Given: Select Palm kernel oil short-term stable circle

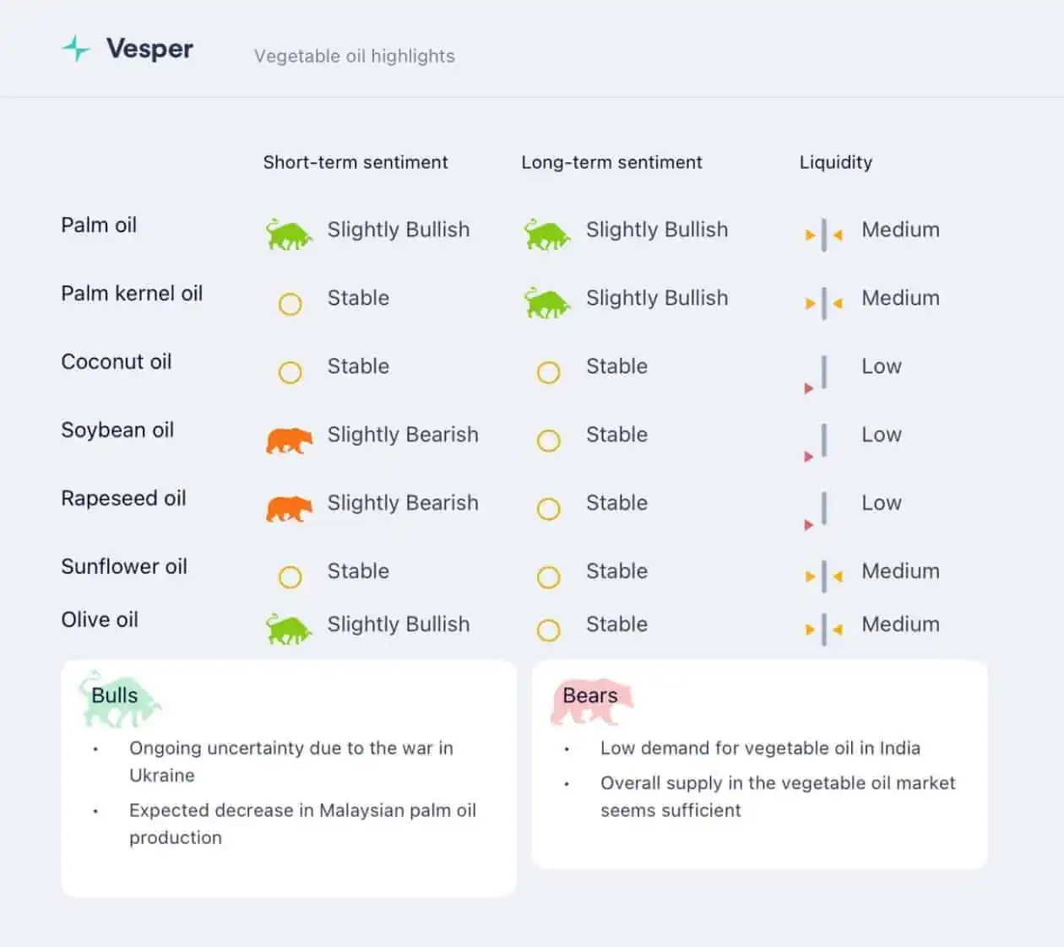Looking at the screenshot, I should [x=290, y=304].
